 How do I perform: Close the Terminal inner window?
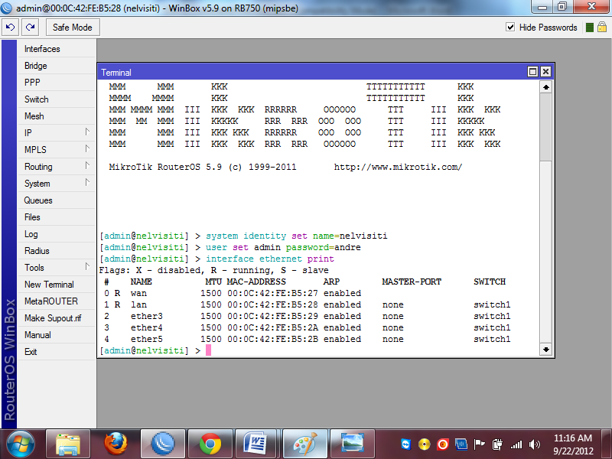pyautogui.click(x=545, y=71)
